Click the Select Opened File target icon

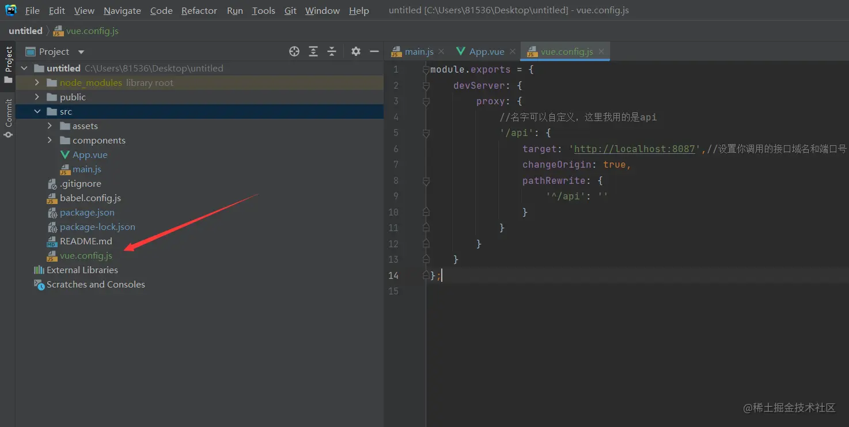click(x=294, y=51)
